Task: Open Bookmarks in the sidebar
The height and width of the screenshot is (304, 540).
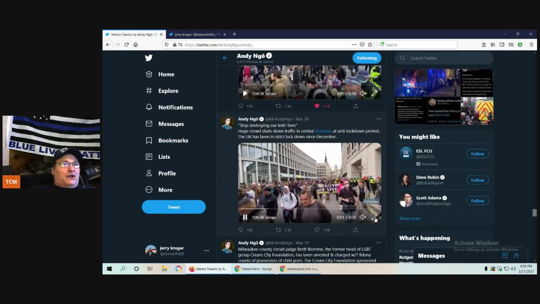Action: (167, 140)
